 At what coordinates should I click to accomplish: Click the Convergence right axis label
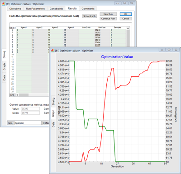tap(176, 115)
